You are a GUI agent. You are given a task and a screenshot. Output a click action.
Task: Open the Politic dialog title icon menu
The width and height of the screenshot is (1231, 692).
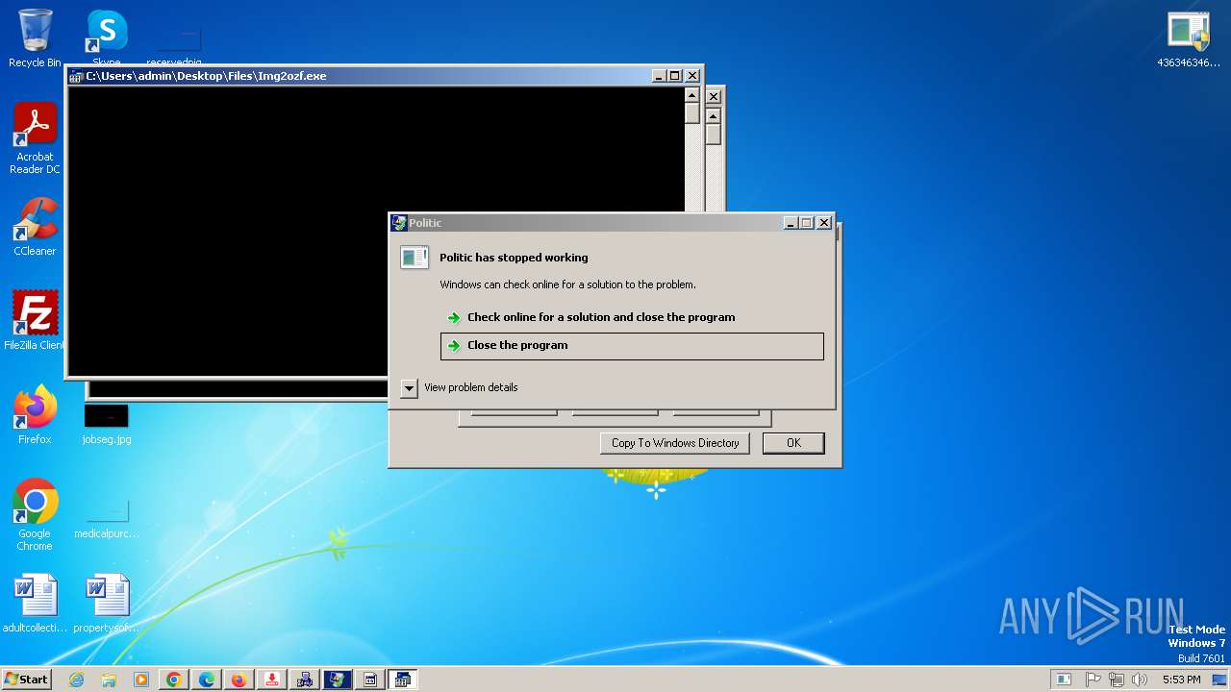(x=399, y=223)
